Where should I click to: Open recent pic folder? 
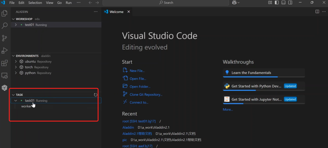125,140
